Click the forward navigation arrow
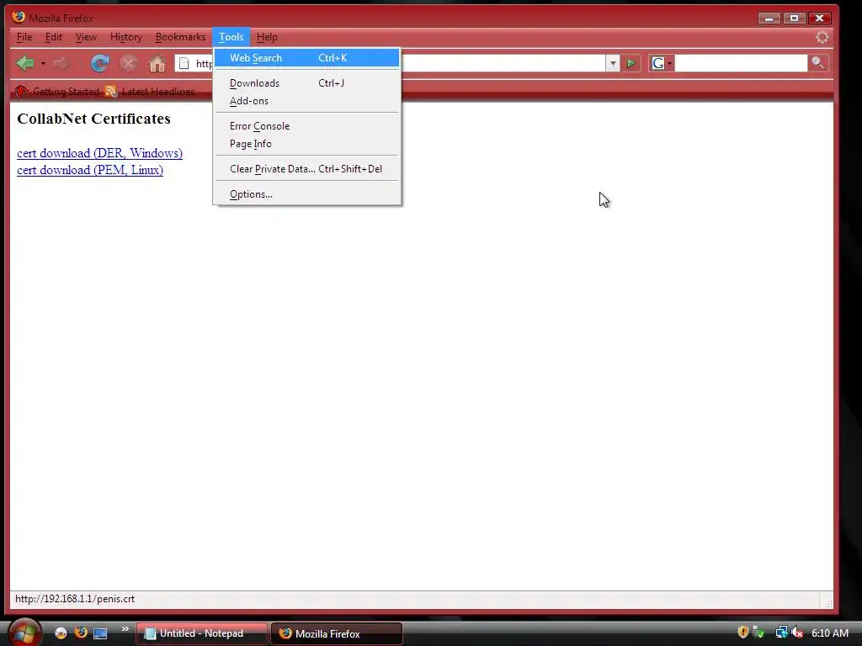This screenshot has width=862, height=646. (61, 64)
